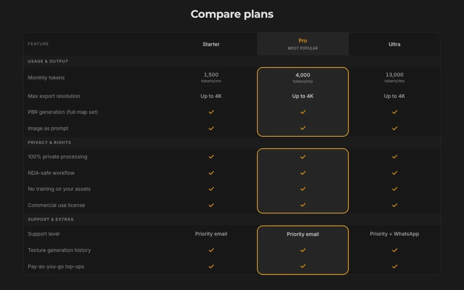The image size is (464, 290).
Task: Click the Privacy & Rights section header
Action: click(49, 142)
